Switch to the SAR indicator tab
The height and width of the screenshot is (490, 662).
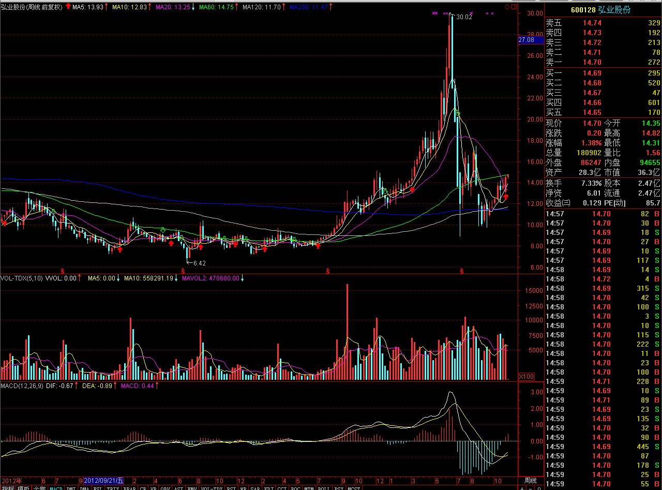pyautogui.click(x=255, y=487)
